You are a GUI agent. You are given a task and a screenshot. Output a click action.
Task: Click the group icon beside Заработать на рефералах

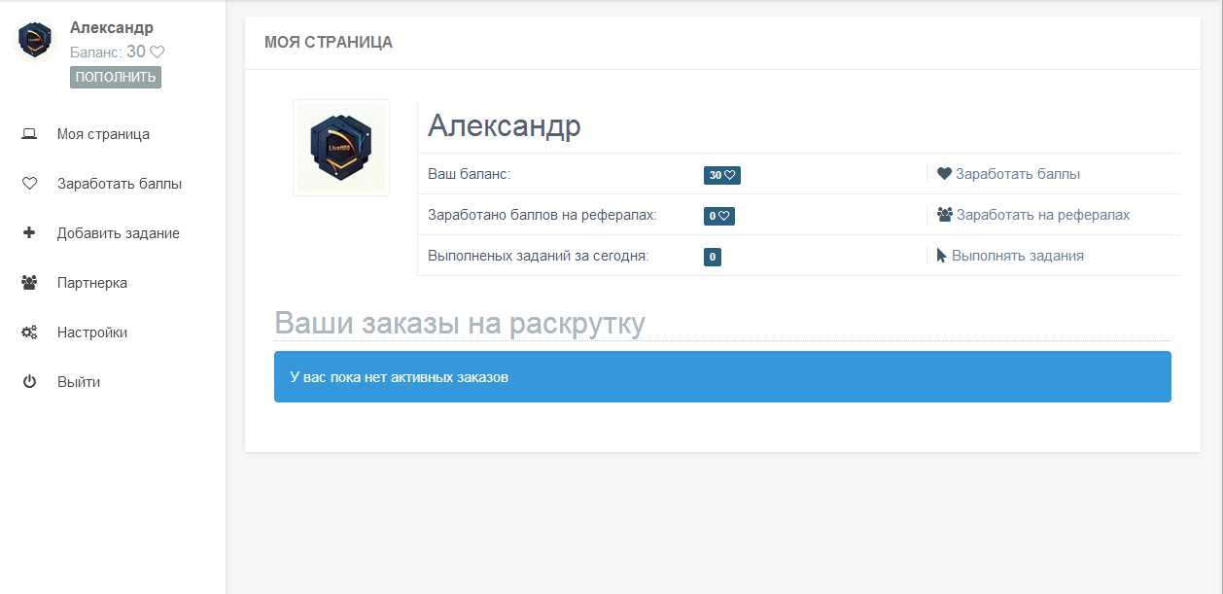945,215
